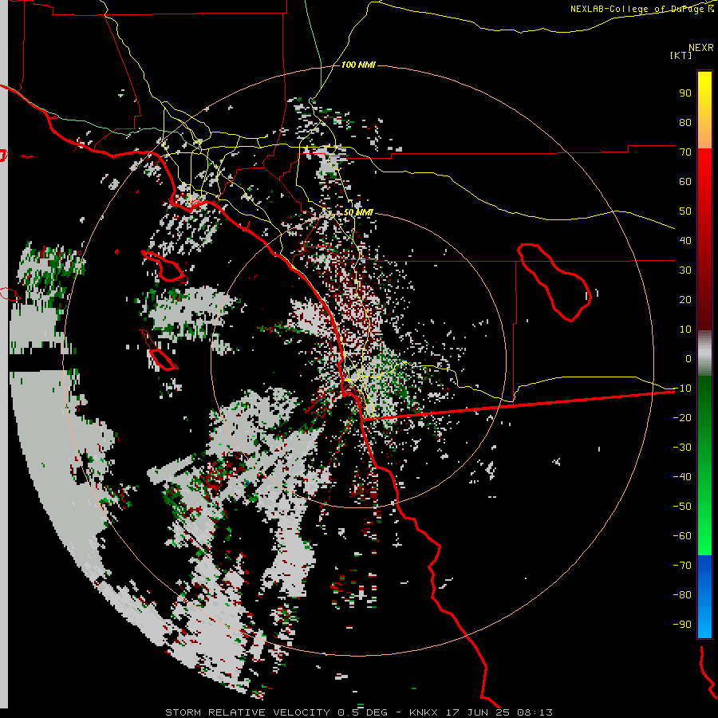Click the blue bottom segment of the color bar
Viewport: 718px width, 718px height.
[x=704, y=597]
